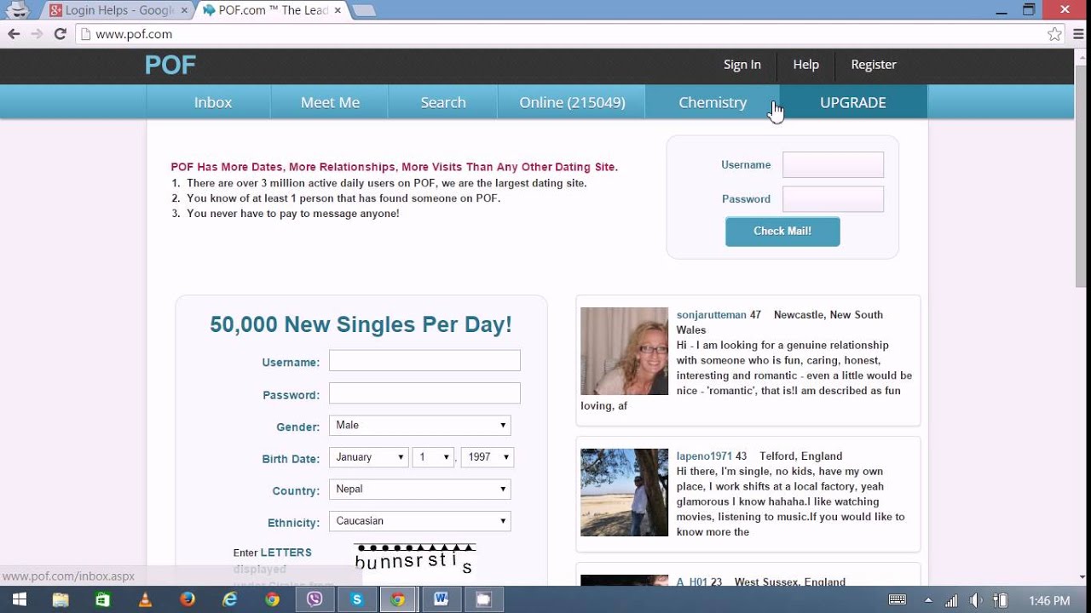Click the Chemistry navigation item
This screenshot has height=613, width=1091.
tap(712, 102)
